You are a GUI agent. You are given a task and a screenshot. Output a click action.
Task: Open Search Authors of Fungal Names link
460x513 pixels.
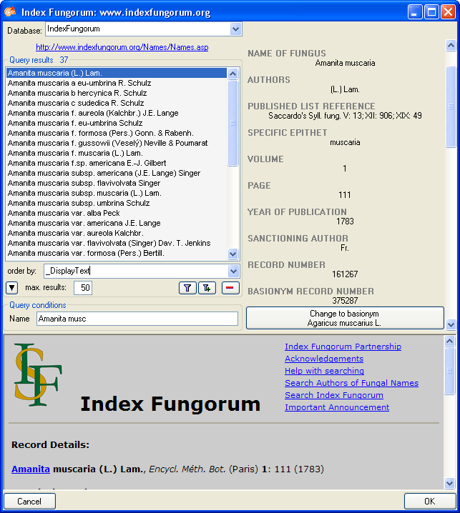pos(351,383)
